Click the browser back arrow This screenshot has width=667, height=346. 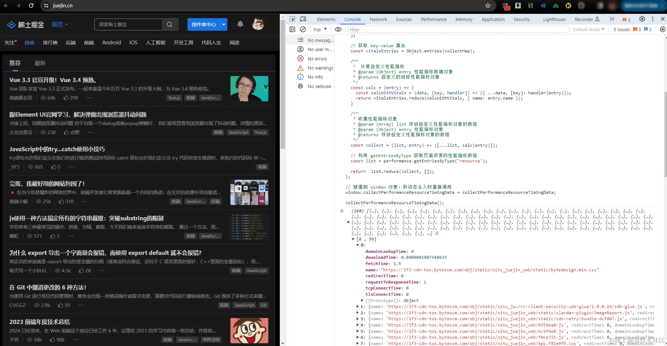pyautogui.click(x=6, y=6)
